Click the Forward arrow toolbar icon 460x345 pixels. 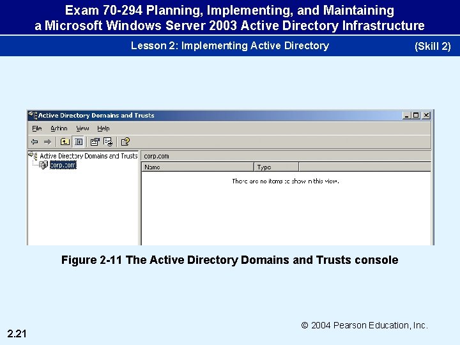[x=47, y=142]
